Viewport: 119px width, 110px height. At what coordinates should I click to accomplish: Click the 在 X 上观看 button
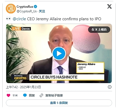[x=99, y=29]
